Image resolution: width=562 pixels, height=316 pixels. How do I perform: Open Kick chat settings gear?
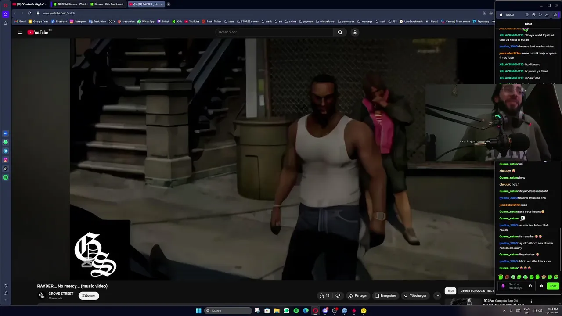coord(541,286)
